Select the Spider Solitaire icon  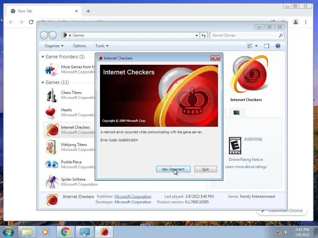pyautogui.click(x=52, y=182)
